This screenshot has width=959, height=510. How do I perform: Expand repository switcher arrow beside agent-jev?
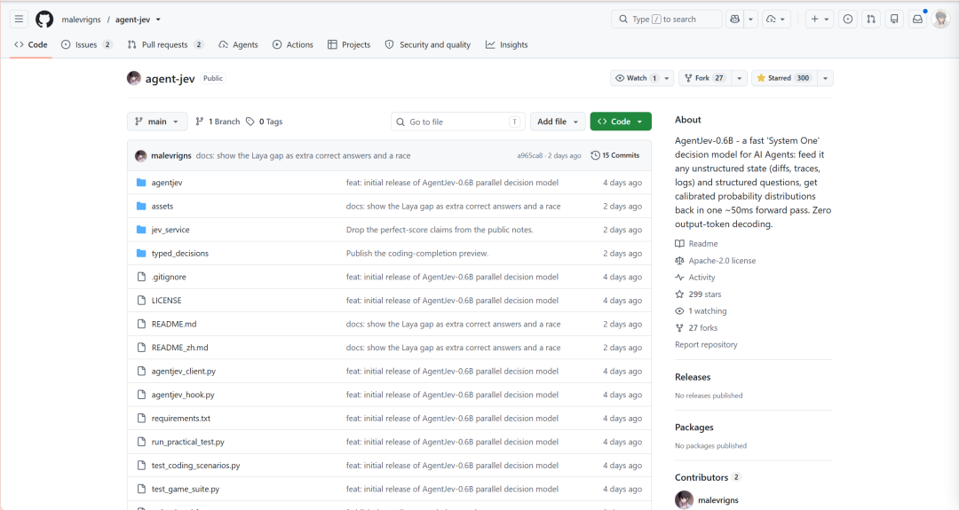[x=158, y=20]
